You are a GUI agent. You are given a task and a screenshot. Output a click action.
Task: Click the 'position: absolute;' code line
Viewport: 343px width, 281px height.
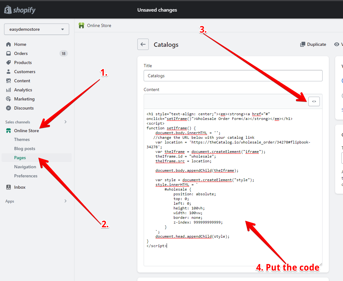point(195,194)
